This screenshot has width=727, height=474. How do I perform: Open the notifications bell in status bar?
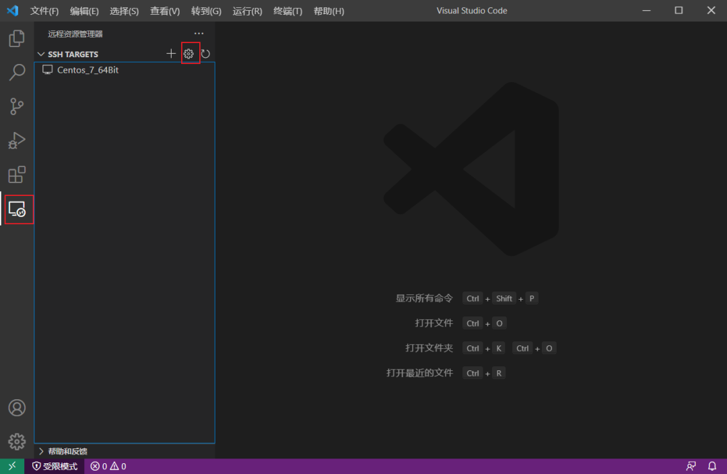(712, 466)
